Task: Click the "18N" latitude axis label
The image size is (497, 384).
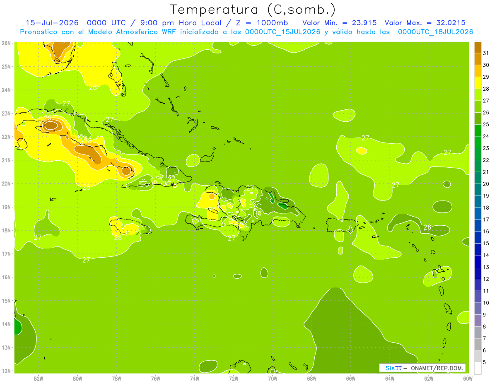Action: pyautogui.click(x=6, y=230)
